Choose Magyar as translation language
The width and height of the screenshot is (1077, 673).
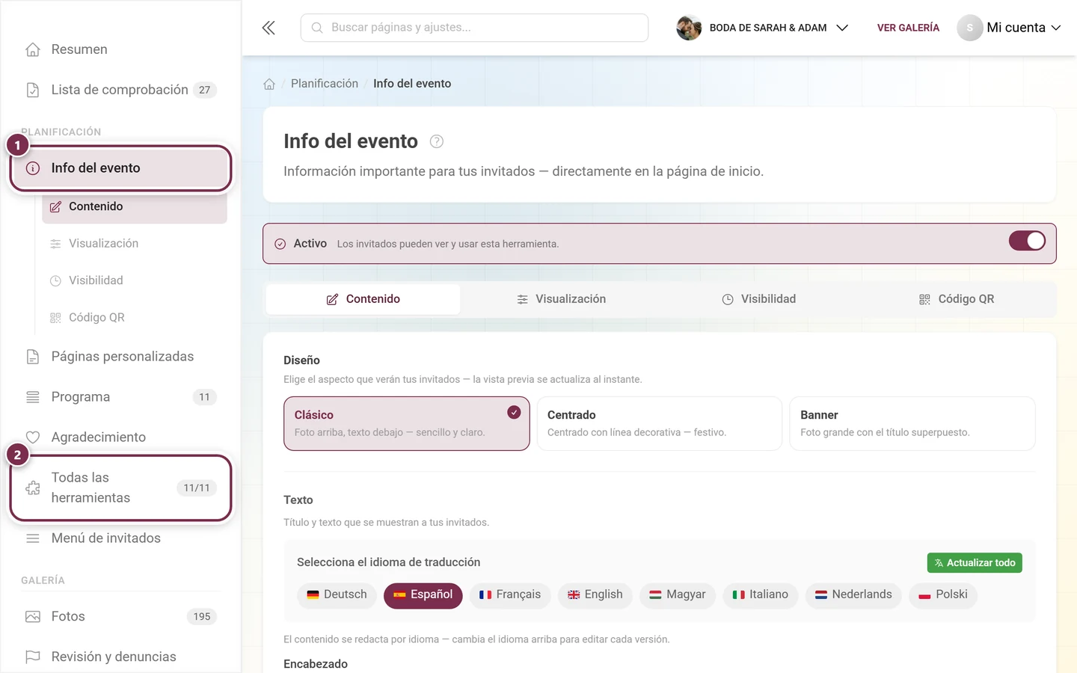pos(678,595)
